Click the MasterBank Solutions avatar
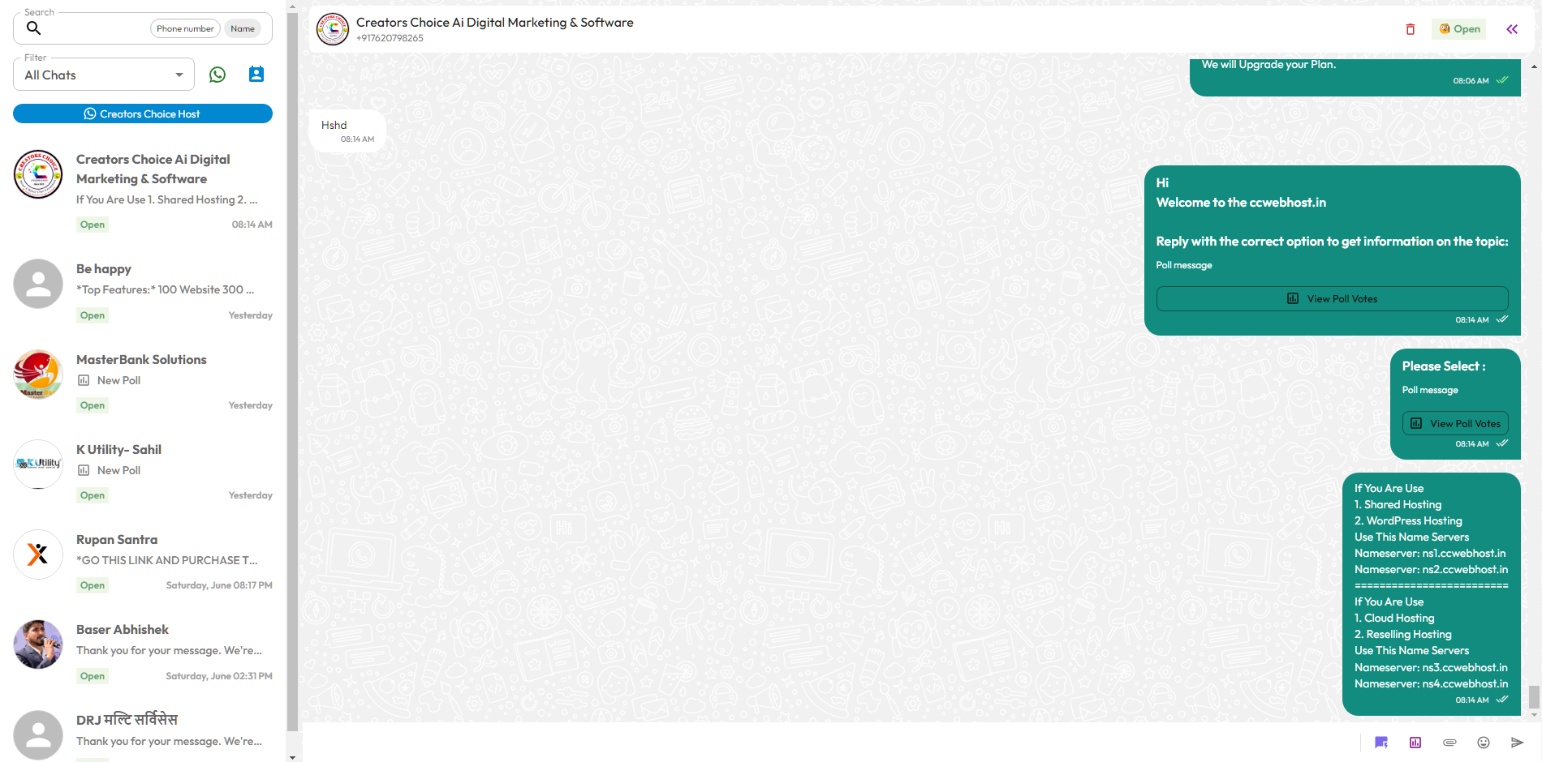 click(38, 375)
